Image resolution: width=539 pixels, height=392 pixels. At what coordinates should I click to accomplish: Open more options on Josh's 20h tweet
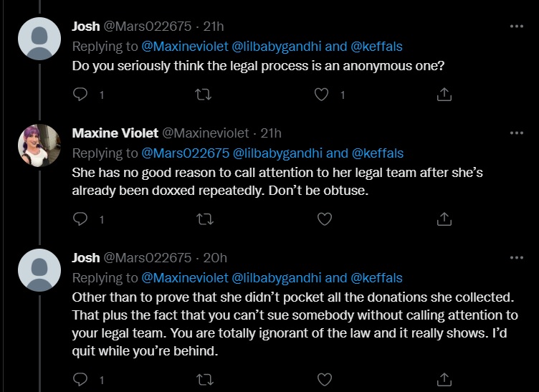pos(517,258)
